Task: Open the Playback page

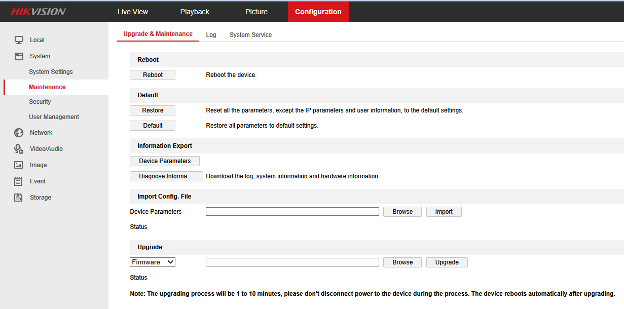Action: pos(194,11)
